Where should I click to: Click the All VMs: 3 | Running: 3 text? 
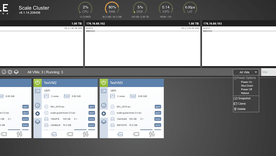45,72
